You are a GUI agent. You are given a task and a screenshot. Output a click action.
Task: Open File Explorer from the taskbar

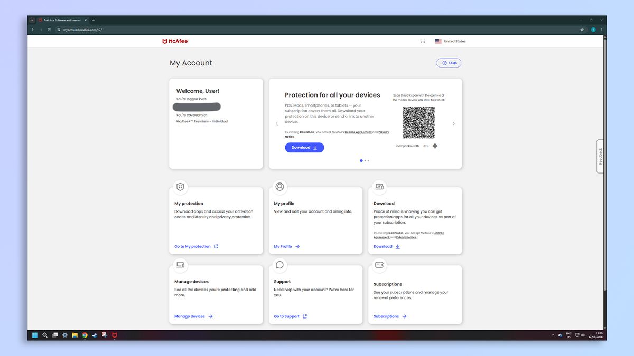pos(75,335)
